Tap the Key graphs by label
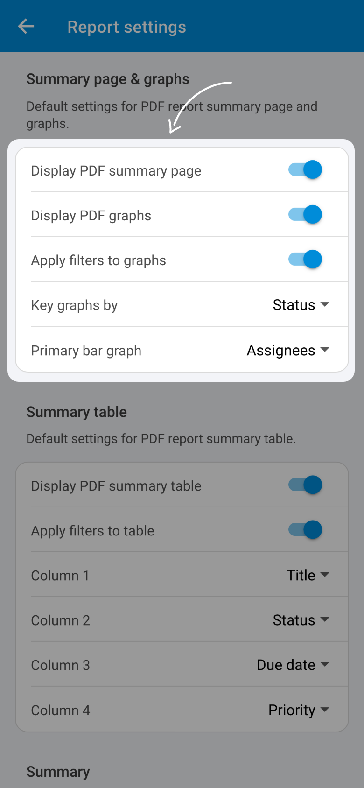Viewport: 364px width, 788px height. coord(74,305)
